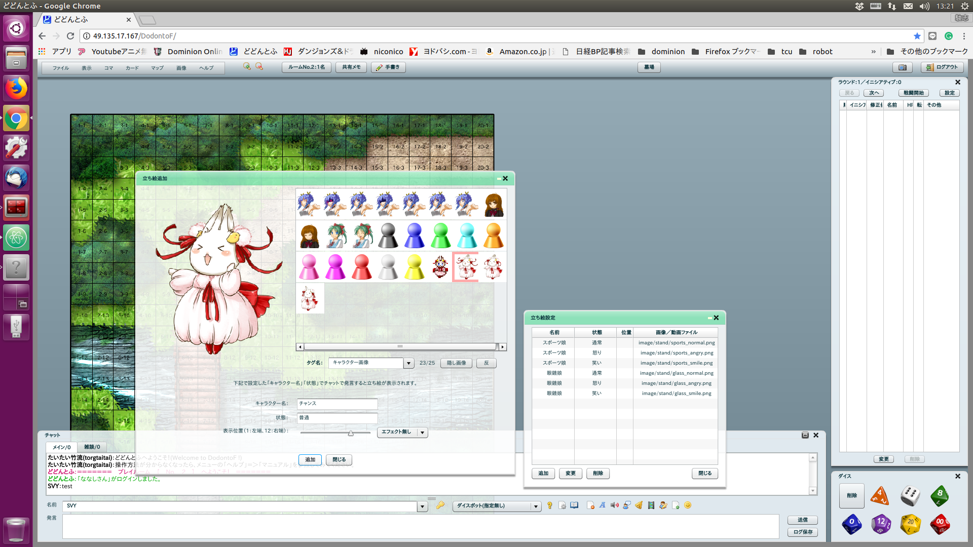Click the film strip media icon in chat toolbar
This screenshot has height=547, width=973.
651,505
